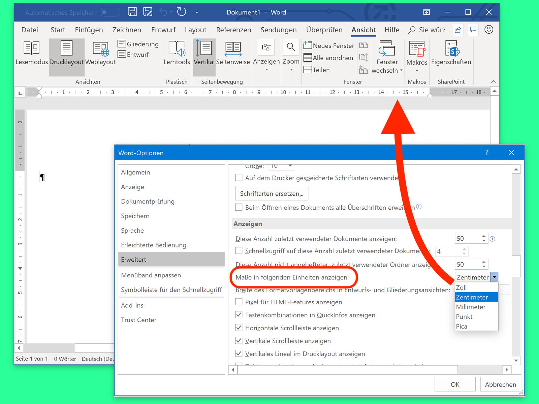Click the ribbon display options icon
539x404 pixels.
coord(426,12)
